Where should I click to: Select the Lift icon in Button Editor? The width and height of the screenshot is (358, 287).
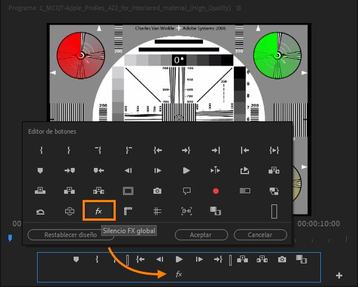(x=70, y=190)
